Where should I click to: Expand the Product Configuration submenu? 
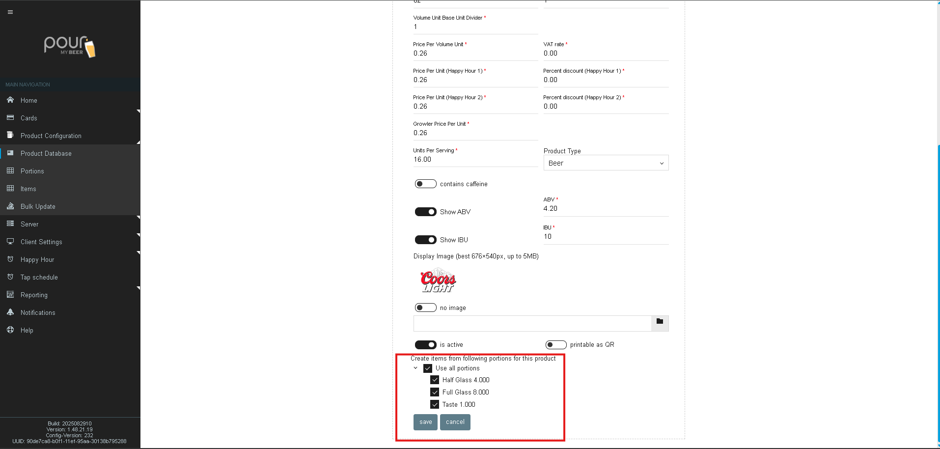pyautogui.click(x=51, y=136)
